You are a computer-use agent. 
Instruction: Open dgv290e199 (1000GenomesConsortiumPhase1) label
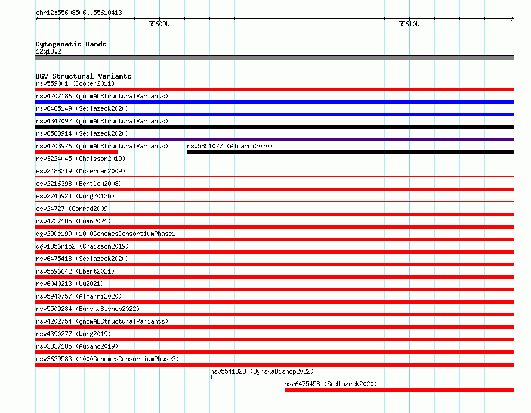click(x=107, y=234)
